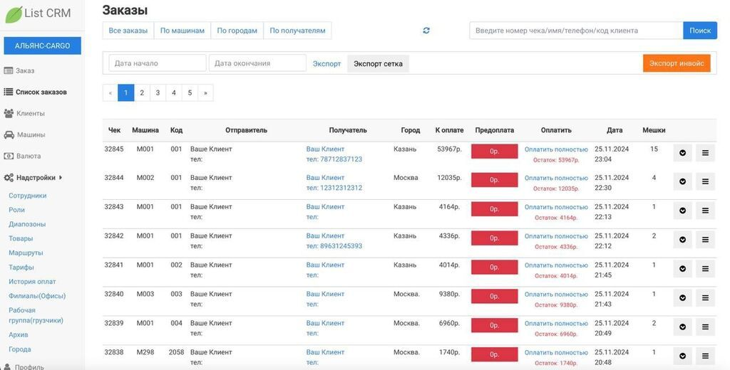Click the red 0р. prepayment badge for order 32840
730x370 pixels.
[494, 297]
